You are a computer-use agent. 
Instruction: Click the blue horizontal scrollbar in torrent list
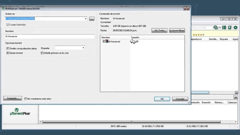pos(200,92)
